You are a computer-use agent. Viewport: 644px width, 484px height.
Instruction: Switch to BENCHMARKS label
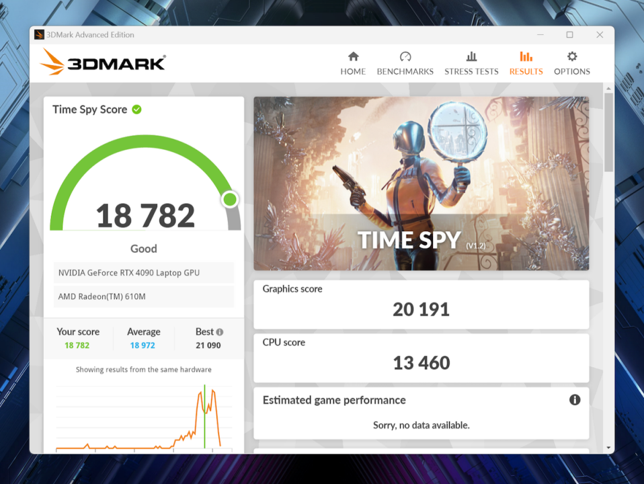[405, 71]
